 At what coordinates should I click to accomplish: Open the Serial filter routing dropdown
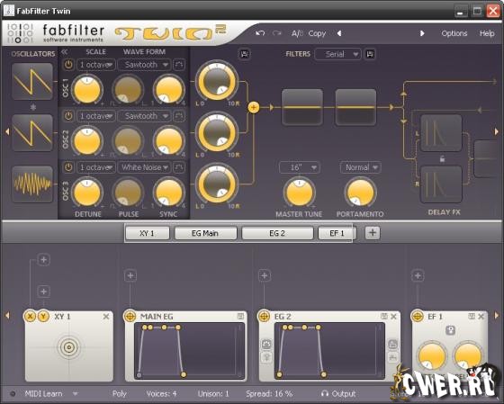coord(338,54)
